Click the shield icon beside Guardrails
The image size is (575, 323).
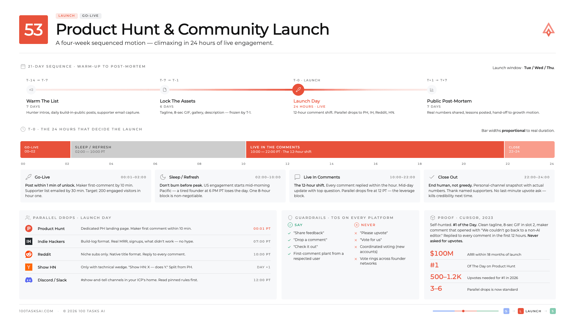tap(290, 218)
